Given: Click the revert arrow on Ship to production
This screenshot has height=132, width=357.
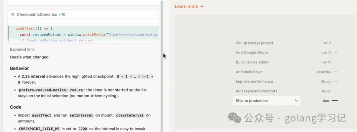Looking at the screenshot, I should pyautogui.click(x=296, y=101).
